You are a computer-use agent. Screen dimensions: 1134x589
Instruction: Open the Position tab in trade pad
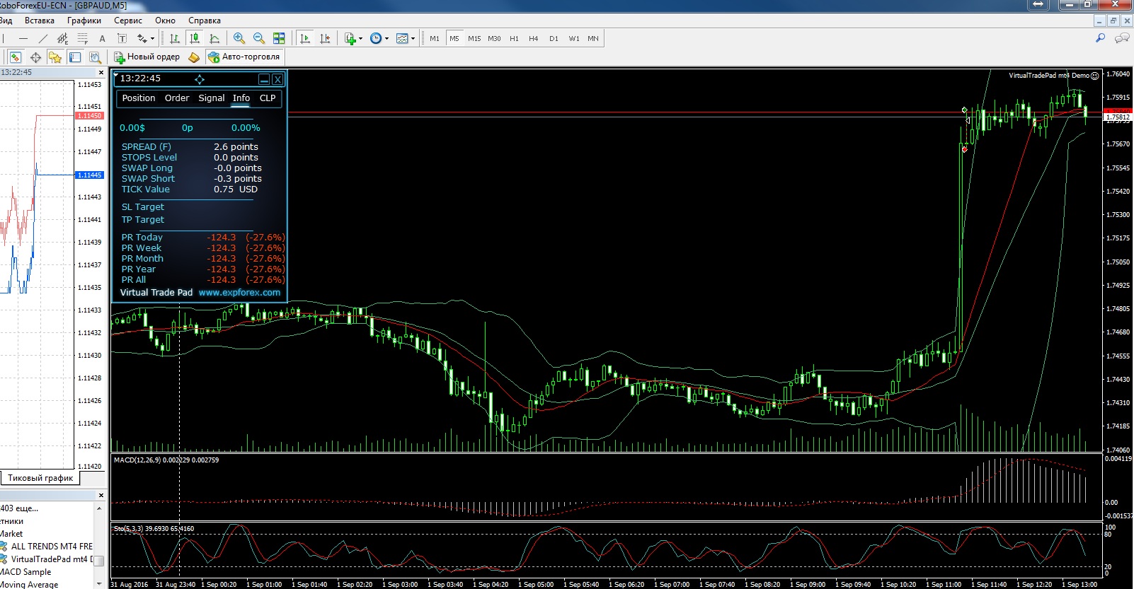(139, 98)
